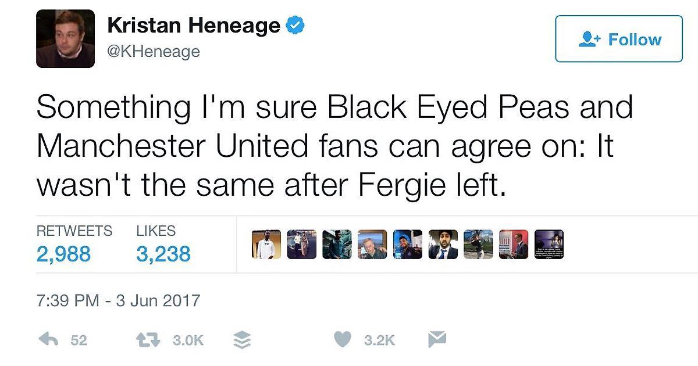Open first liker avatar with white shirt
Screen dimensions: 698x366
266,244
